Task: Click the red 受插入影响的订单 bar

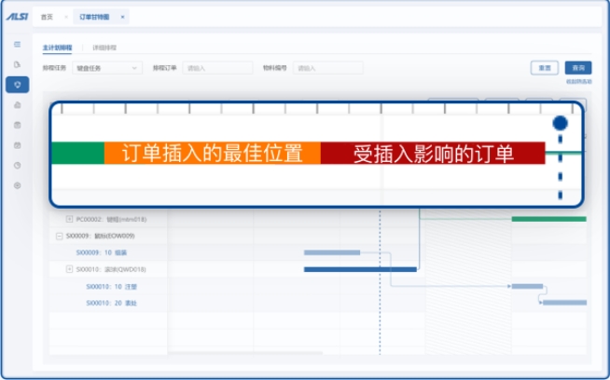Action: [x=433, y=154]
